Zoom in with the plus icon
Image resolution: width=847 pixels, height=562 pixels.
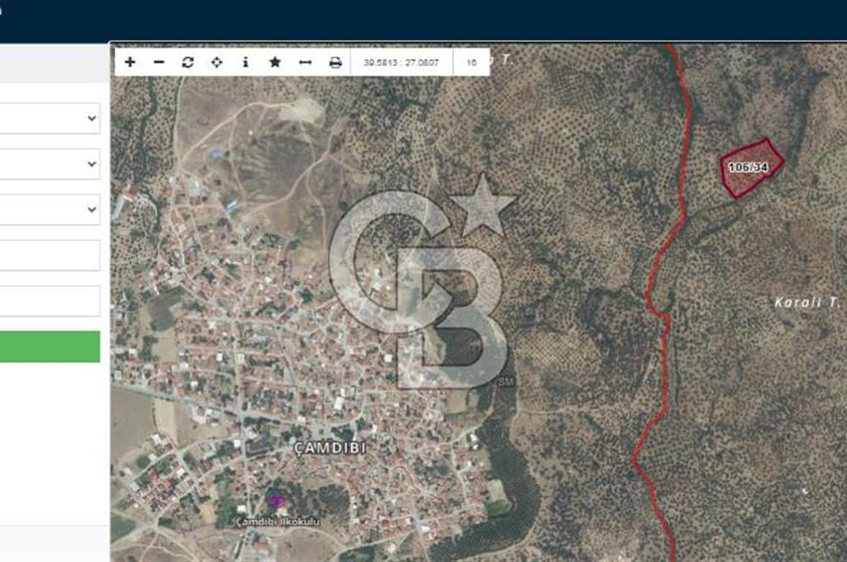[130, 63]
